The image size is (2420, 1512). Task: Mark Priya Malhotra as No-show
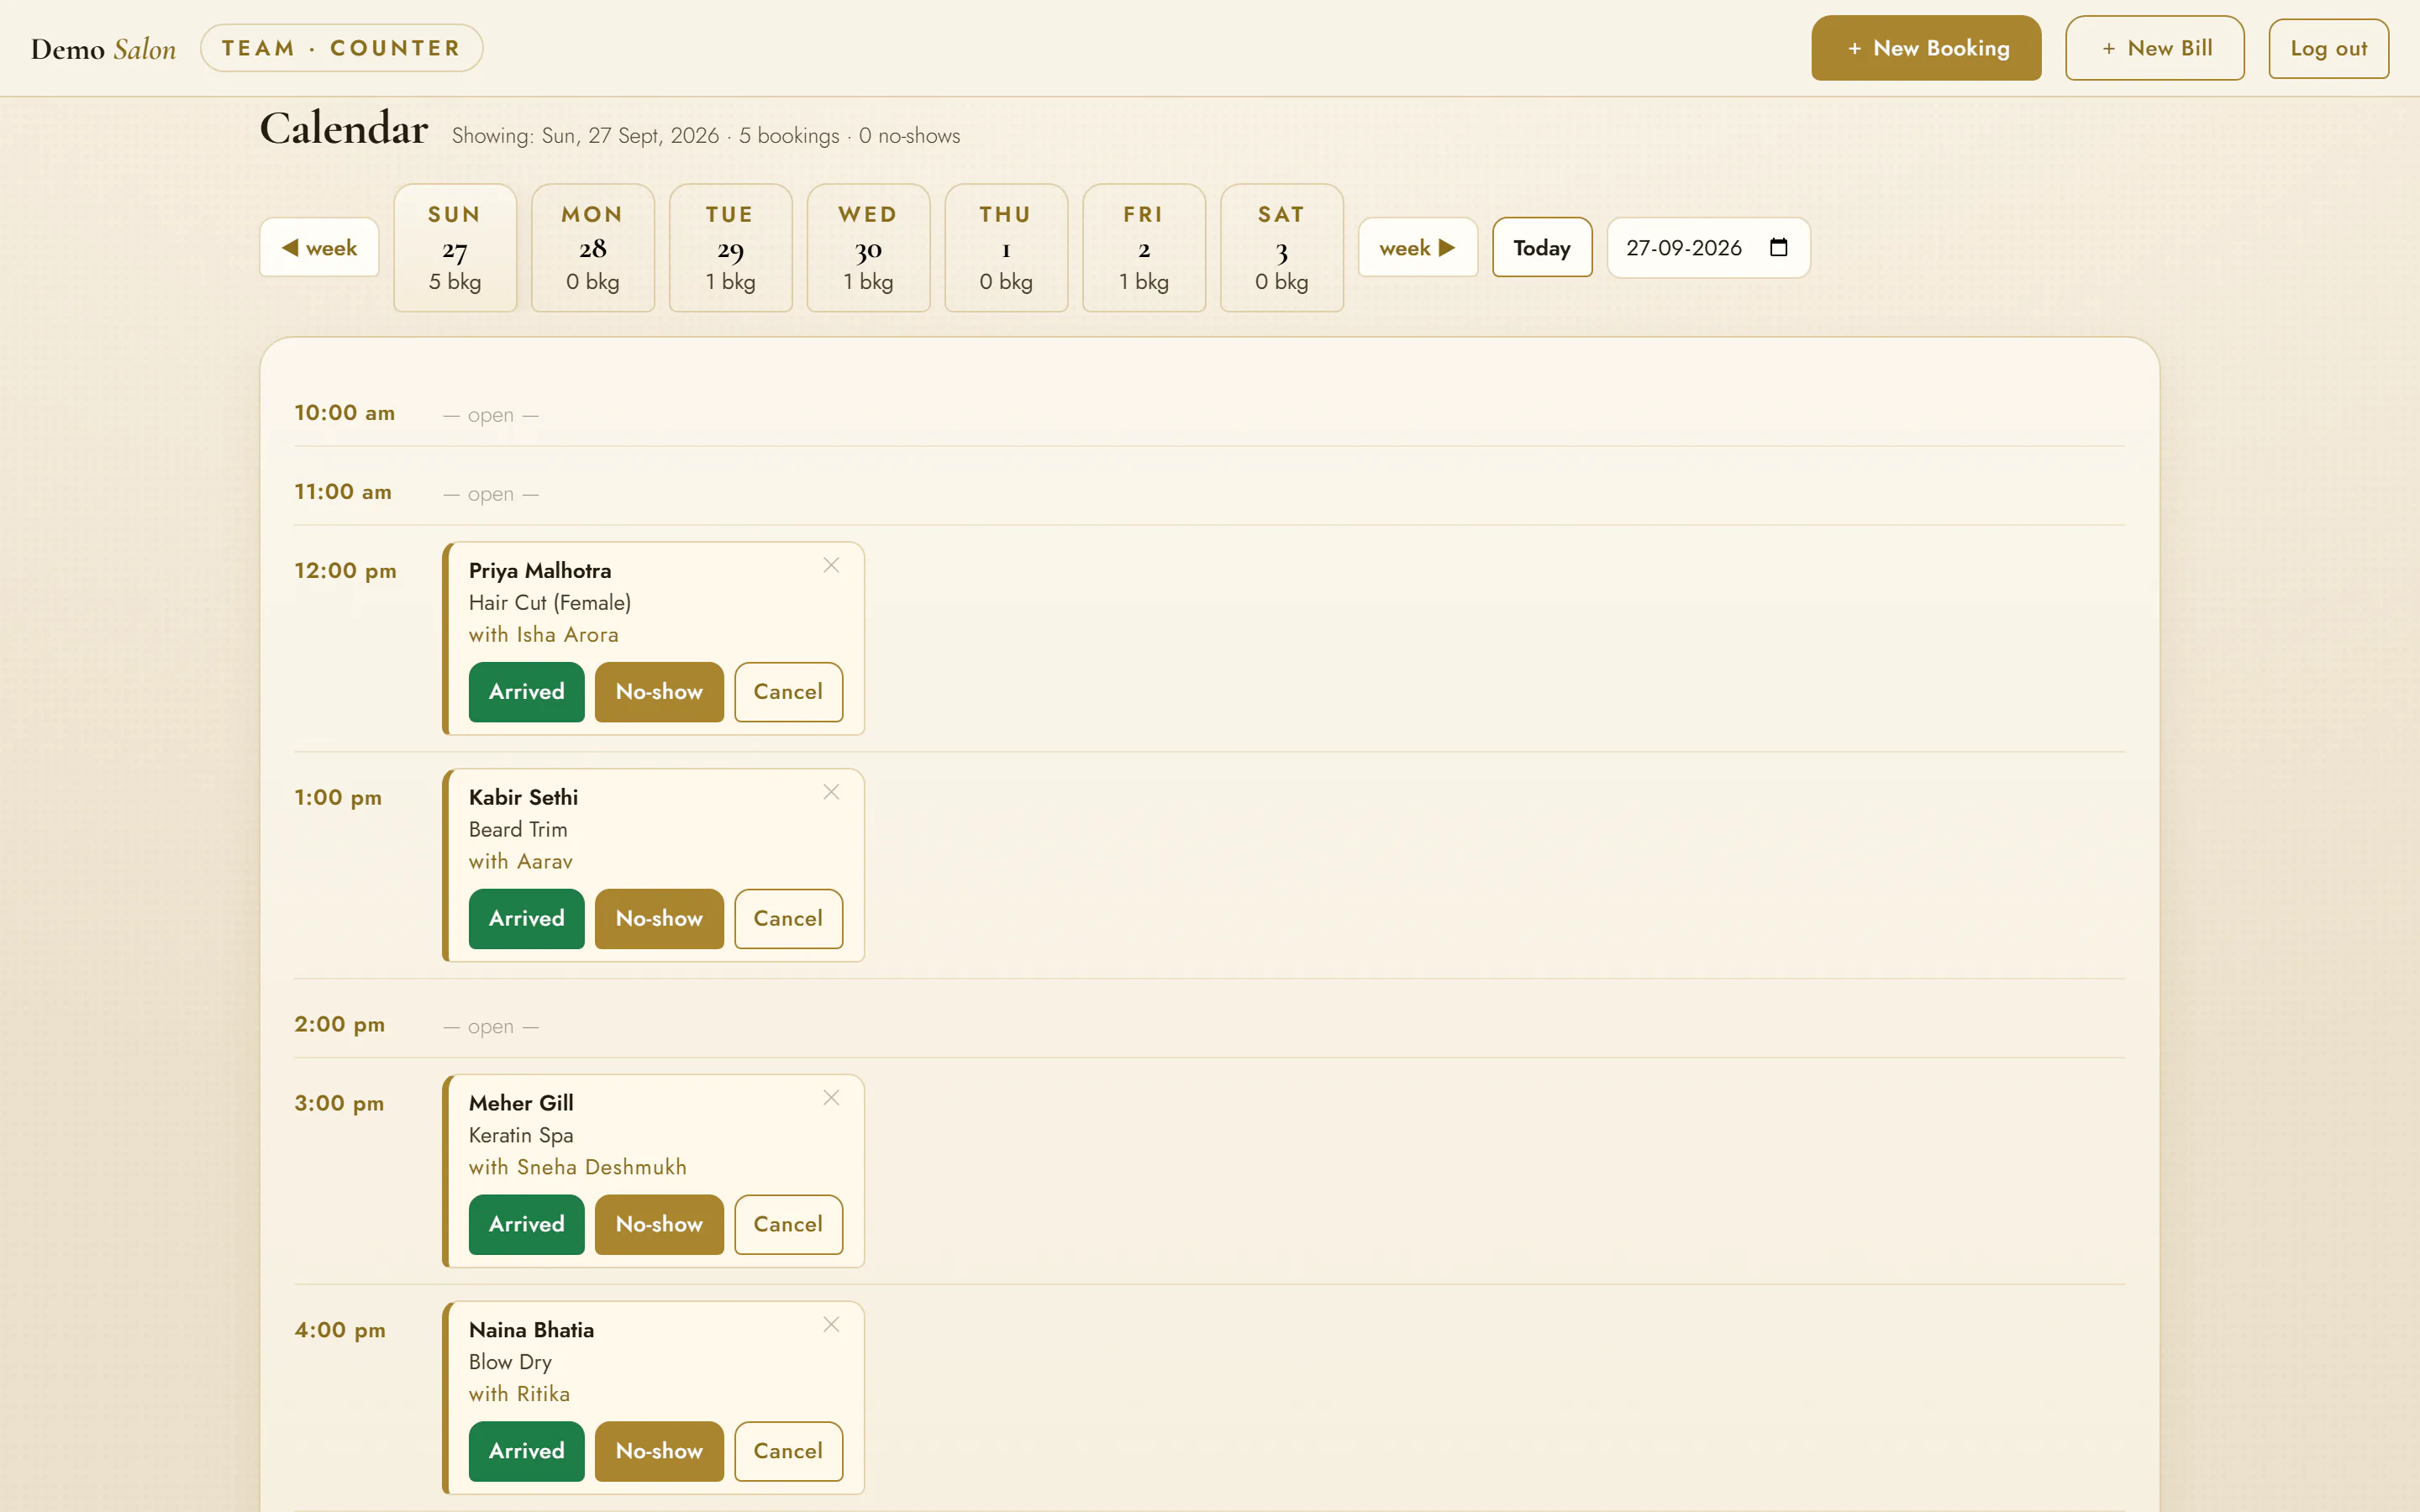[659, 692]
